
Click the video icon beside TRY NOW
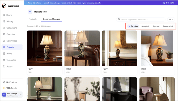pyautogui.click(x=164, y=3)
